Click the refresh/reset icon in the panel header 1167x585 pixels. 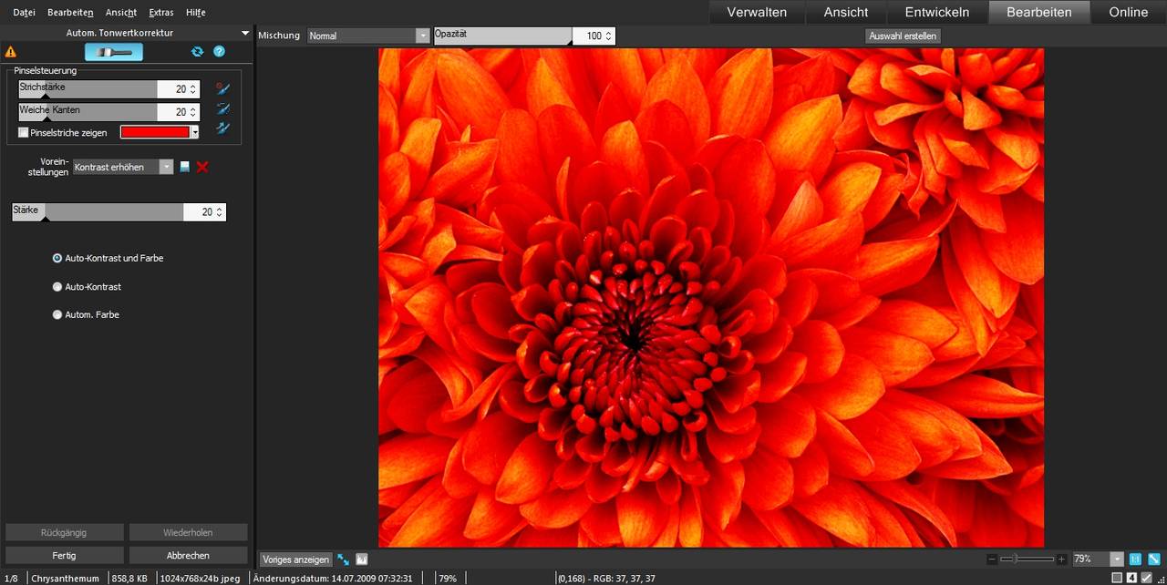197,52
